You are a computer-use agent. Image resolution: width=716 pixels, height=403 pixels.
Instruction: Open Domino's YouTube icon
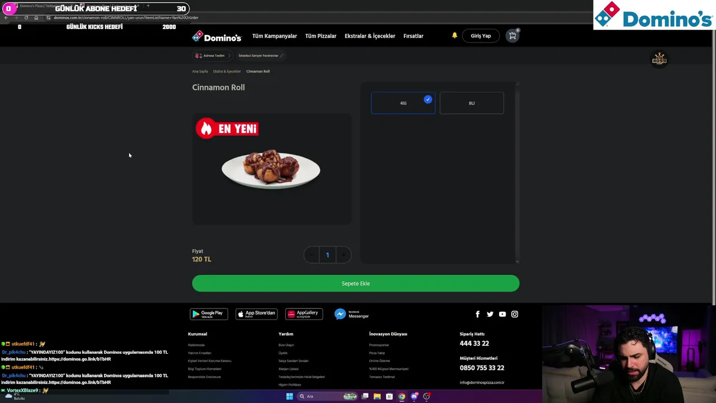pyautogui.click(x=502, y=314)
